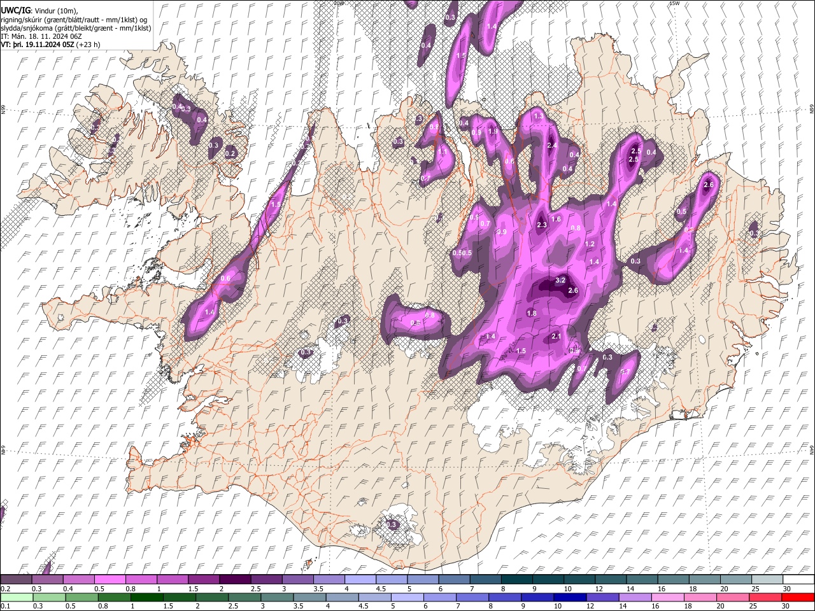Click the '64N' latitude label on right edge

click(x=812, y=450)
